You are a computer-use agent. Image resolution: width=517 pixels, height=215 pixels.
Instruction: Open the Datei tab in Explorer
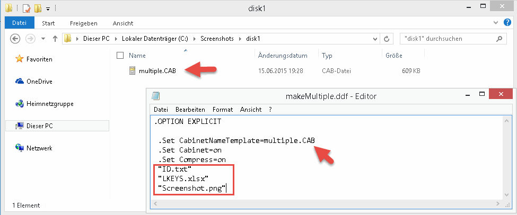[x=19, y=23]
